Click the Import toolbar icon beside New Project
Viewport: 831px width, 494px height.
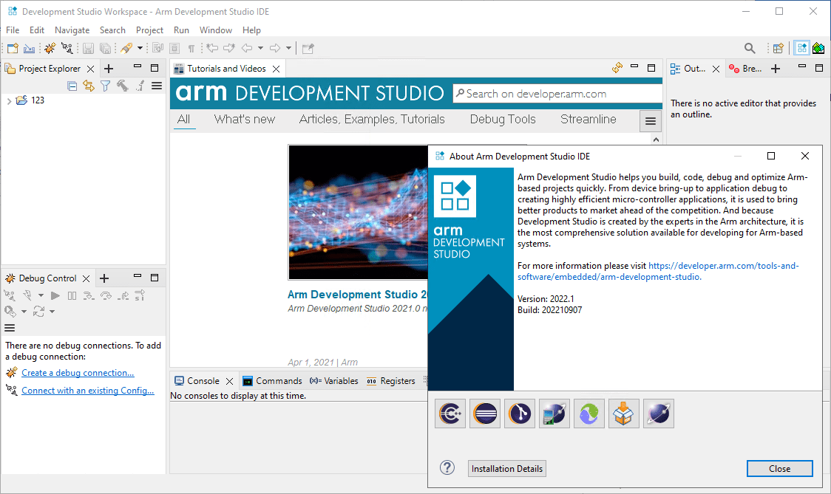coord(29,48)
